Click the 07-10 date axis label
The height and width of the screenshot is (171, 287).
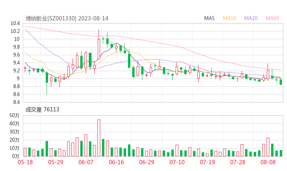[x=177, y=162]
